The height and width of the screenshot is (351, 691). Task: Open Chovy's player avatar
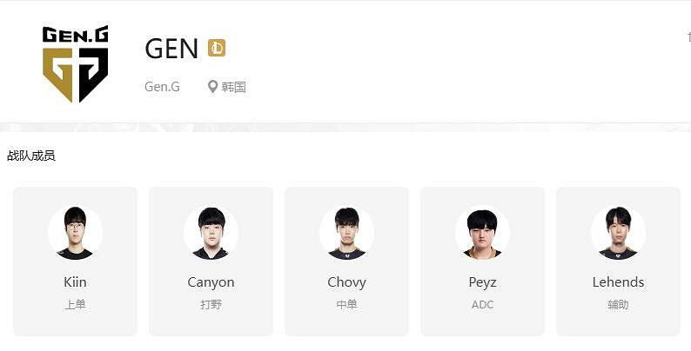point(347,232)
